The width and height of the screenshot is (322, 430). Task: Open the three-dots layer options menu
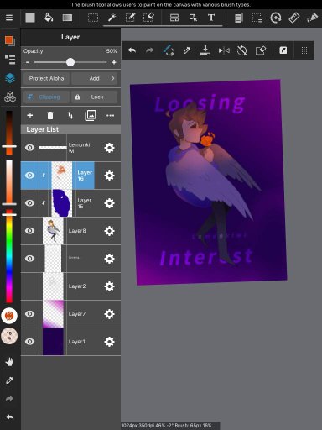[x=110, y=115]
